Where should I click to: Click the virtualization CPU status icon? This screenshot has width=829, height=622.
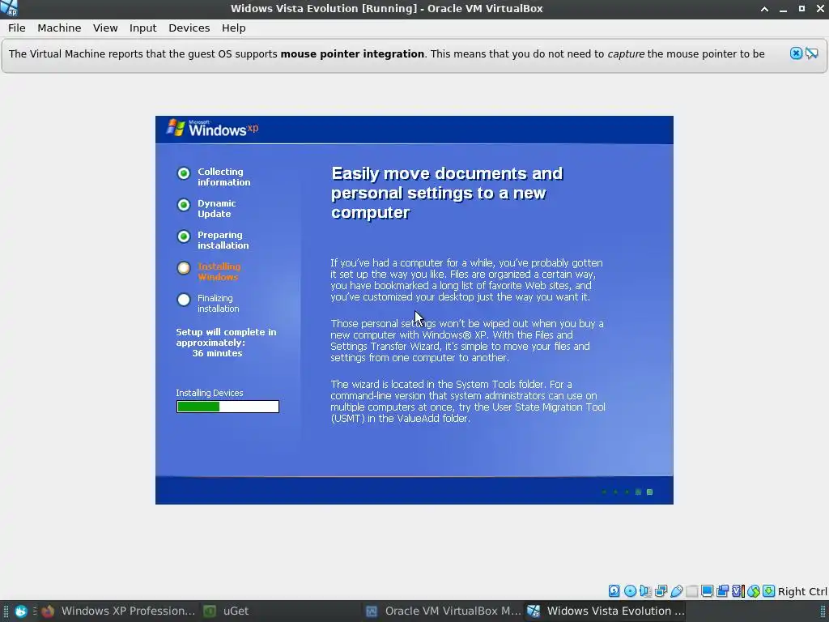tap(738, 590)
